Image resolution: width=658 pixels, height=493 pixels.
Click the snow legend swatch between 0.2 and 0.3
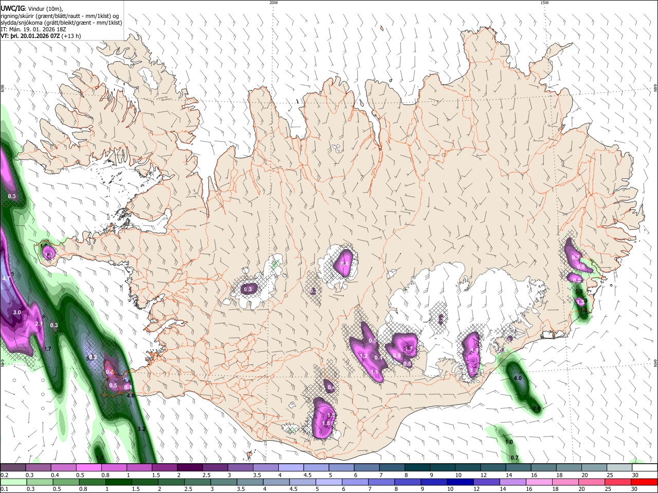click(x=13, y=468)
